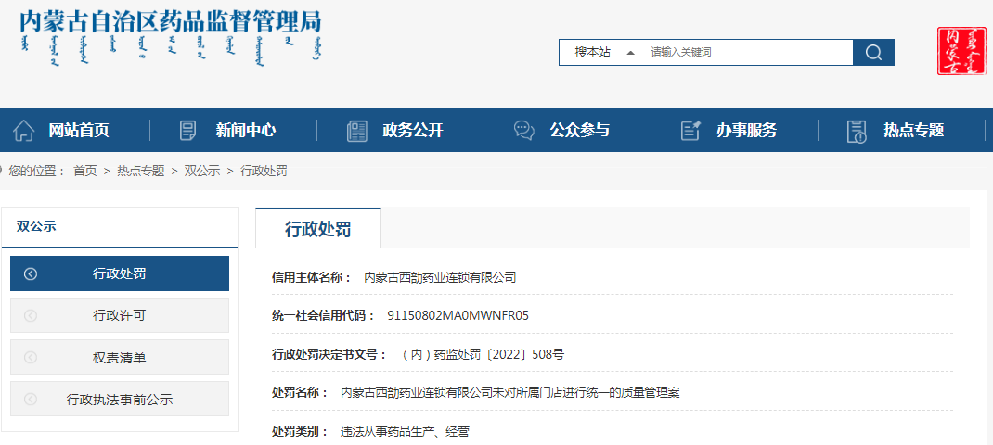The width and height of the screenshot is (993, 445).
Task: Click the home icon beside 网站首页
Action: coord(24,131)
